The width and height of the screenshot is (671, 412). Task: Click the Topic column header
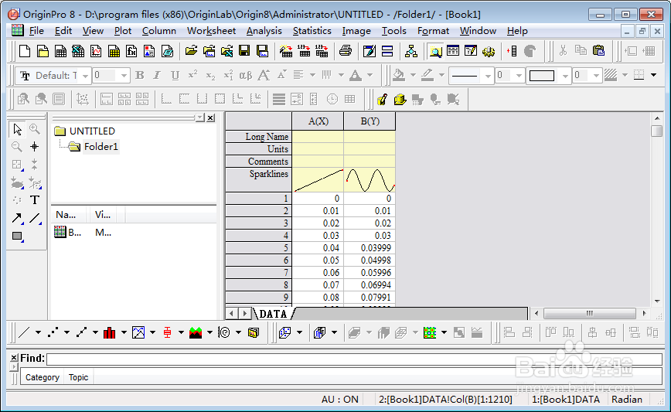[x=78, y=377]
